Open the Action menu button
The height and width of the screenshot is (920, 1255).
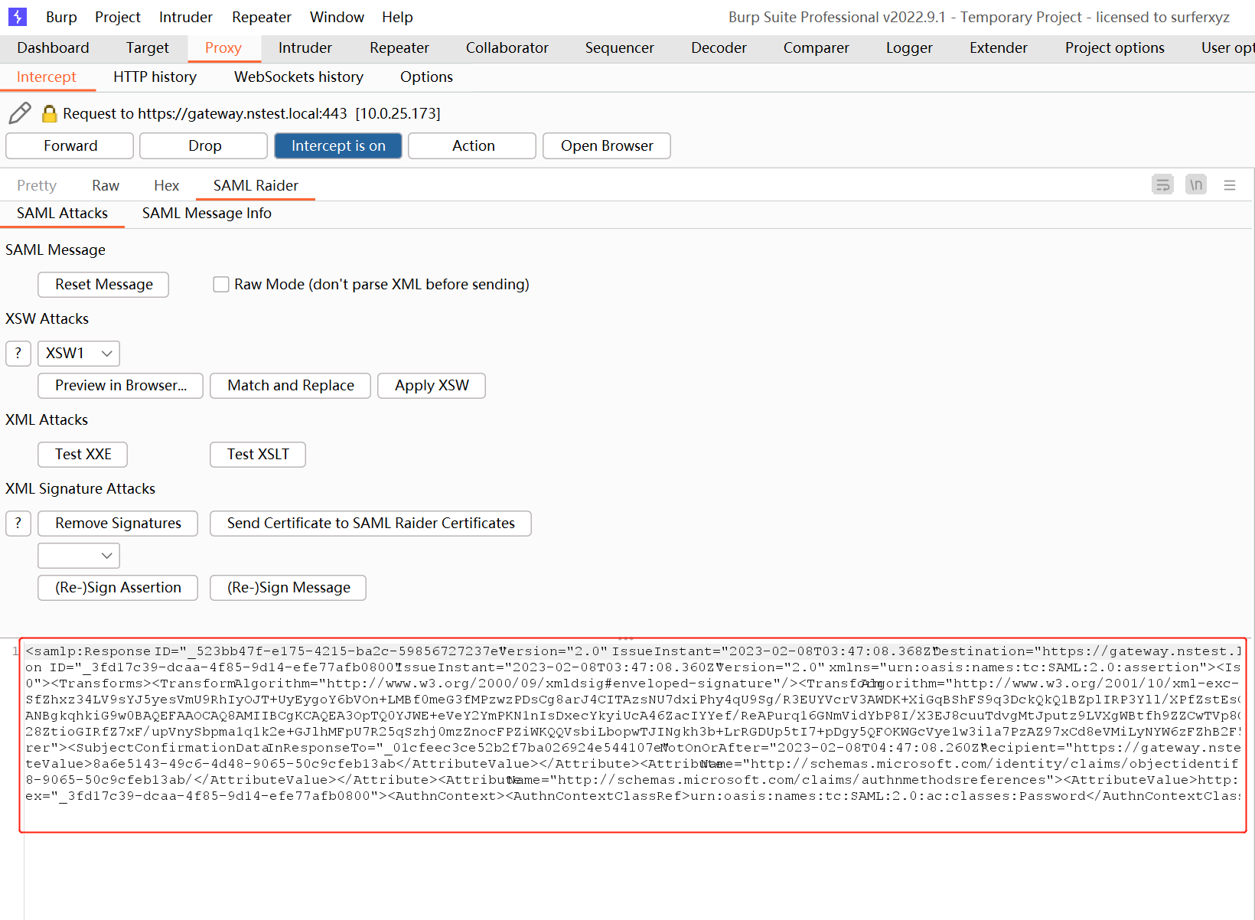[x=472, y=146]
